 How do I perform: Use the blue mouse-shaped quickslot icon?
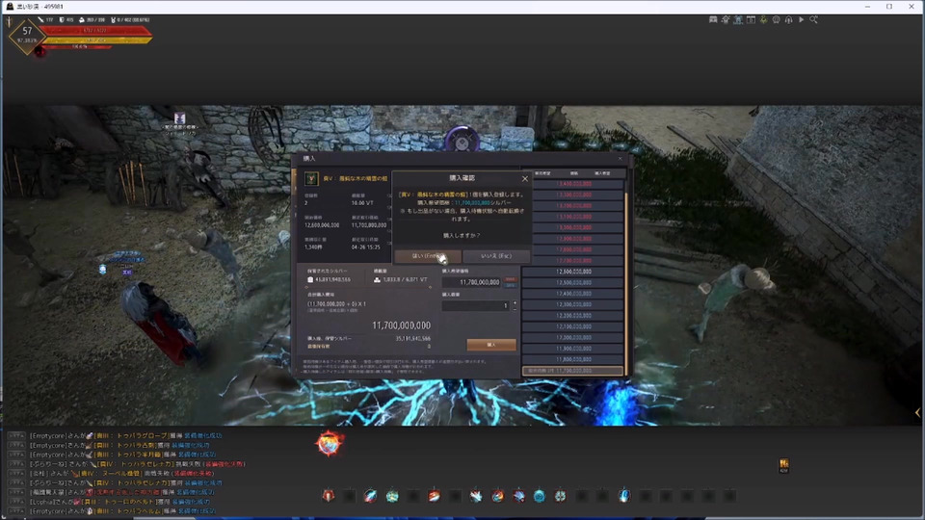[623, 496]
